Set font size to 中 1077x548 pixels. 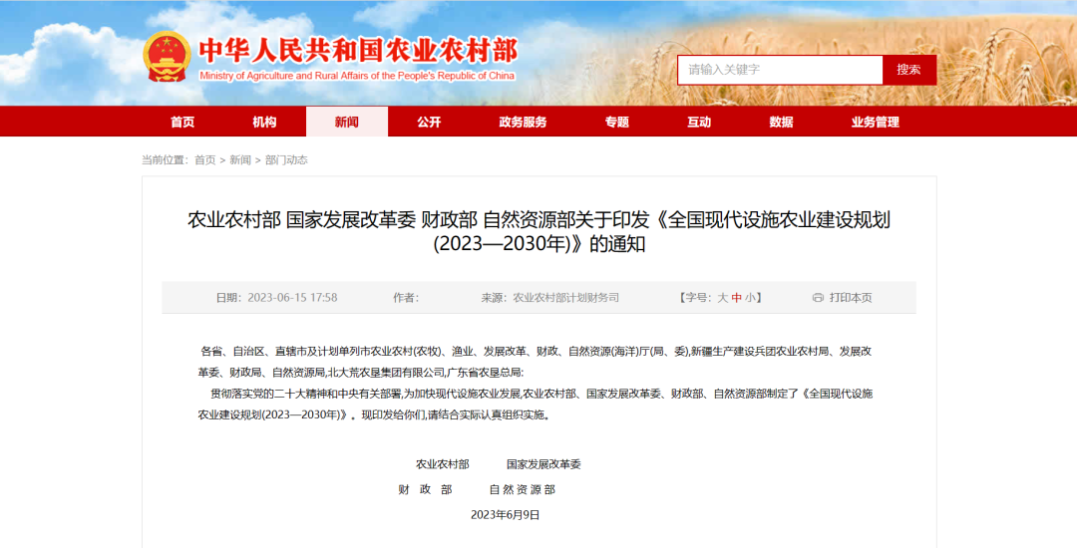tap(736, 298)
